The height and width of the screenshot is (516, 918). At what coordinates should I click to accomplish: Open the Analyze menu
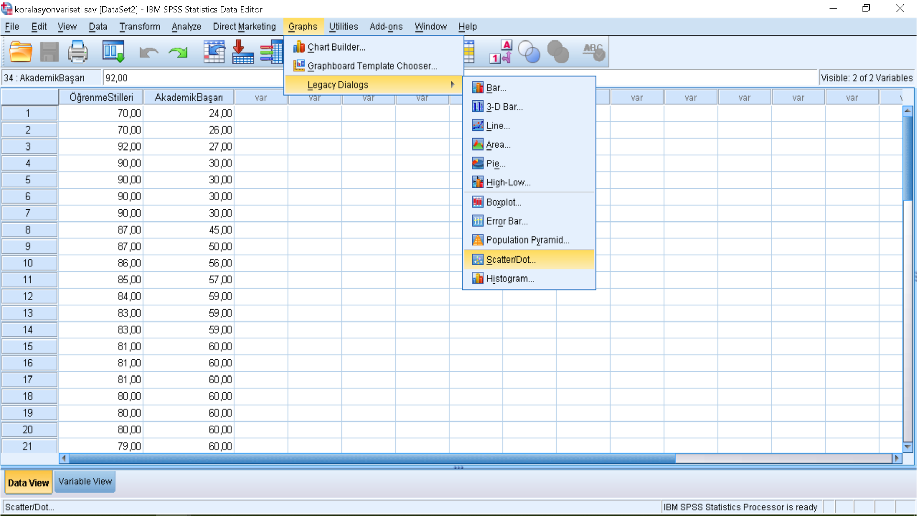click(x=186, y=27)
